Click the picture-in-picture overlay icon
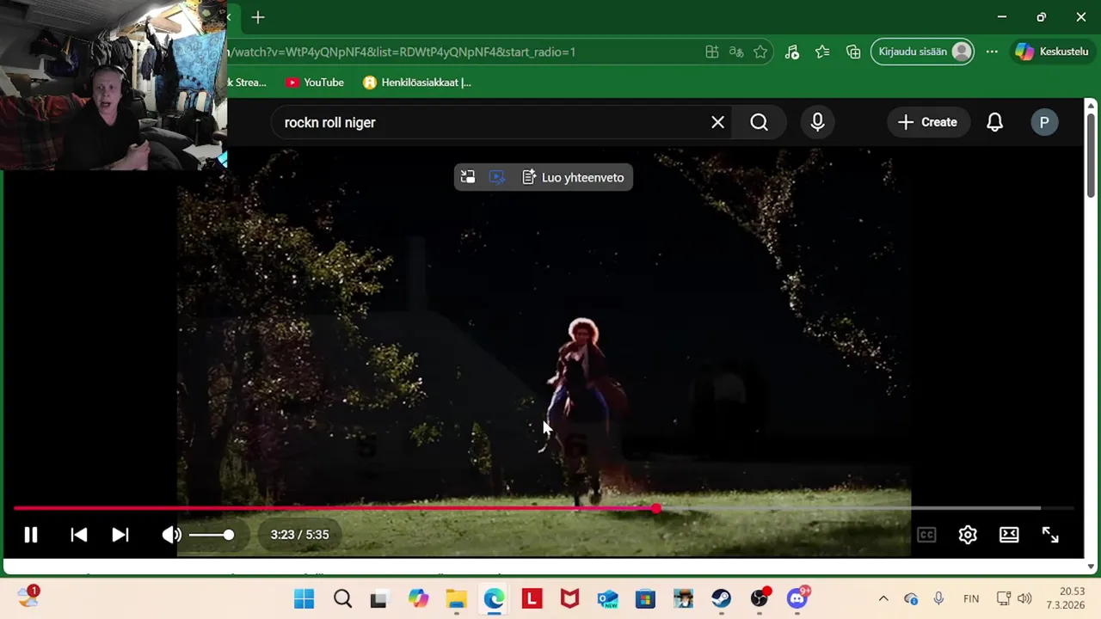This screenshot has width=1101, height=619. pyautogui.click(x=468, y=177)
